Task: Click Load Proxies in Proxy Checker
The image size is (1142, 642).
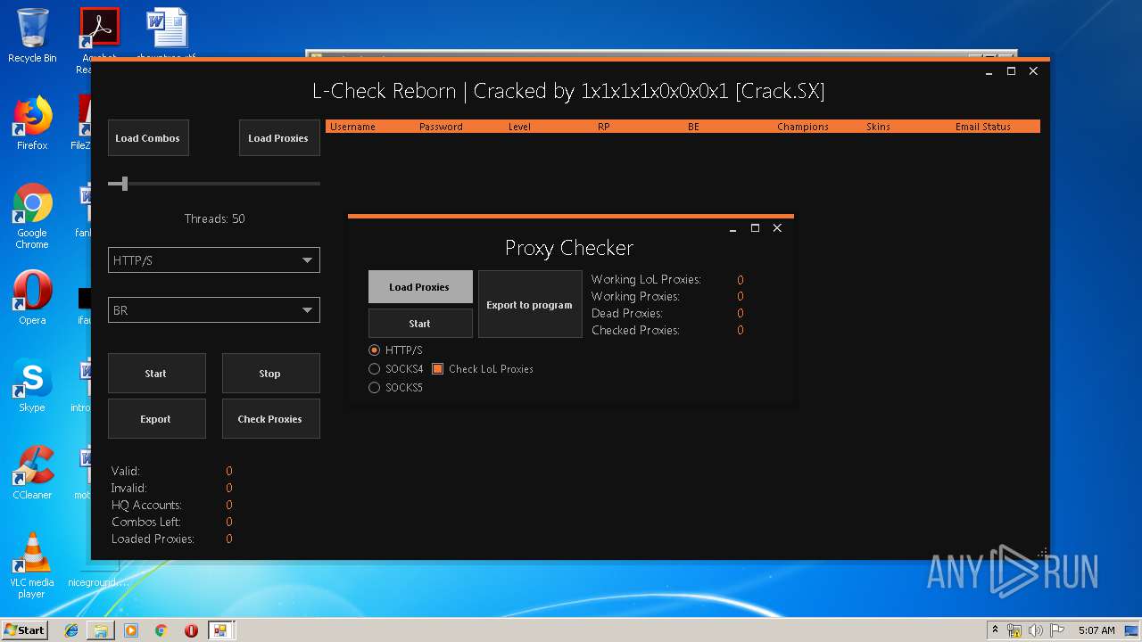Action: [420, 287]
